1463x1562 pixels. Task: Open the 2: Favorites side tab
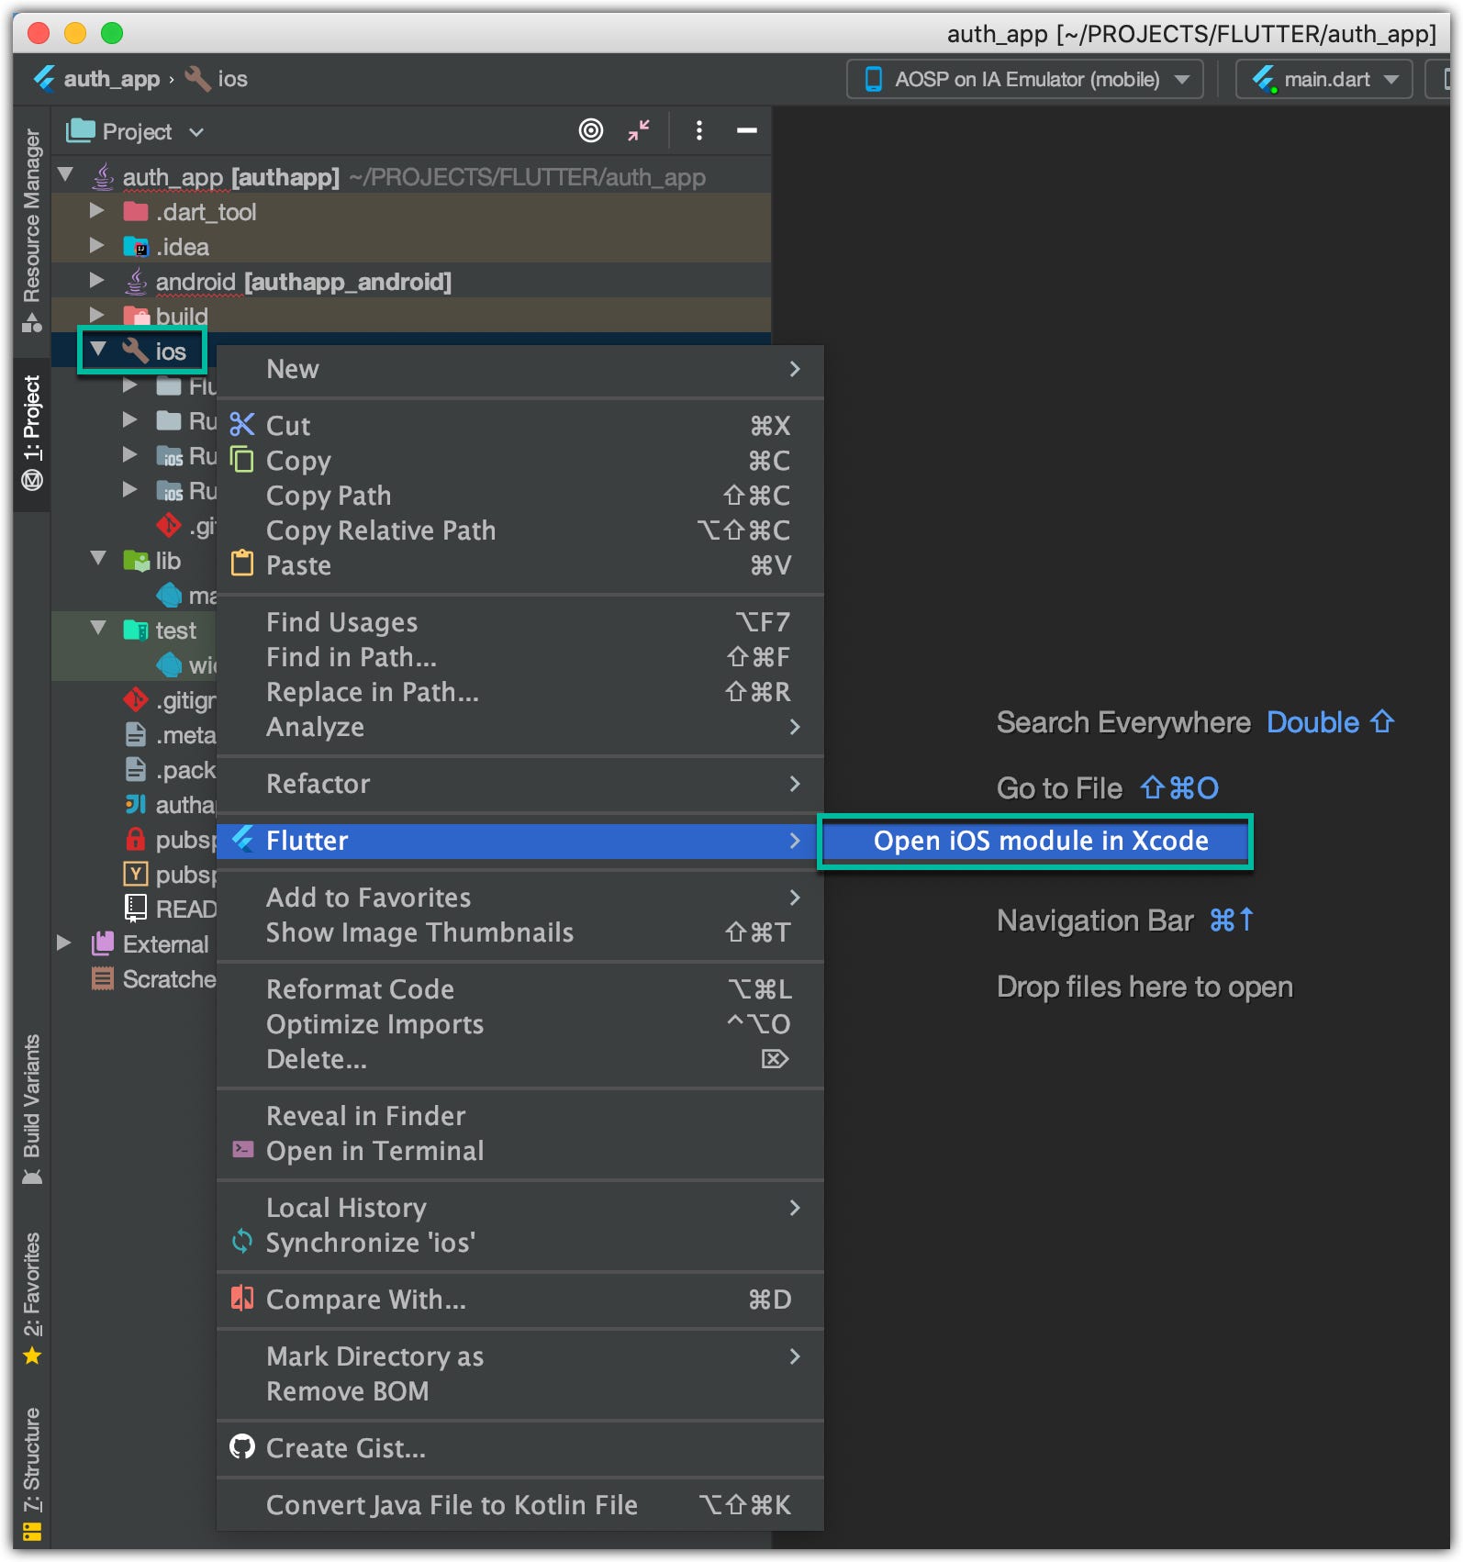(32, 1298)
